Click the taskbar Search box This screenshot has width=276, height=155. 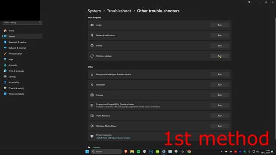(x=107, y=152)
